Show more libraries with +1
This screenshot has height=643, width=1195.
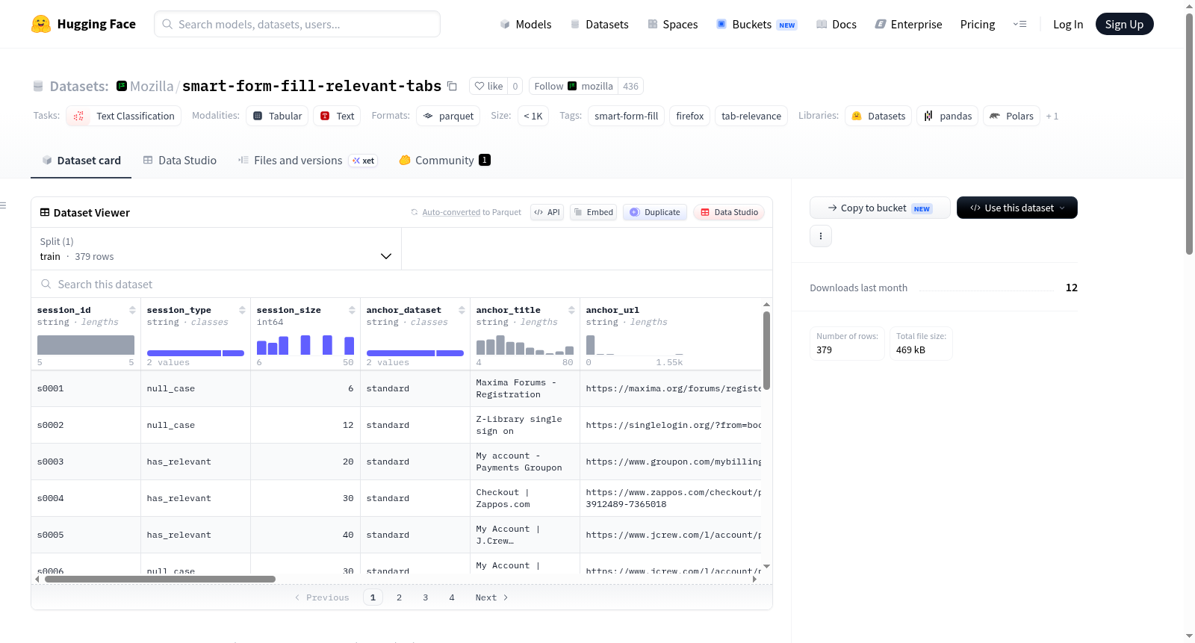tap(1052, 116)
